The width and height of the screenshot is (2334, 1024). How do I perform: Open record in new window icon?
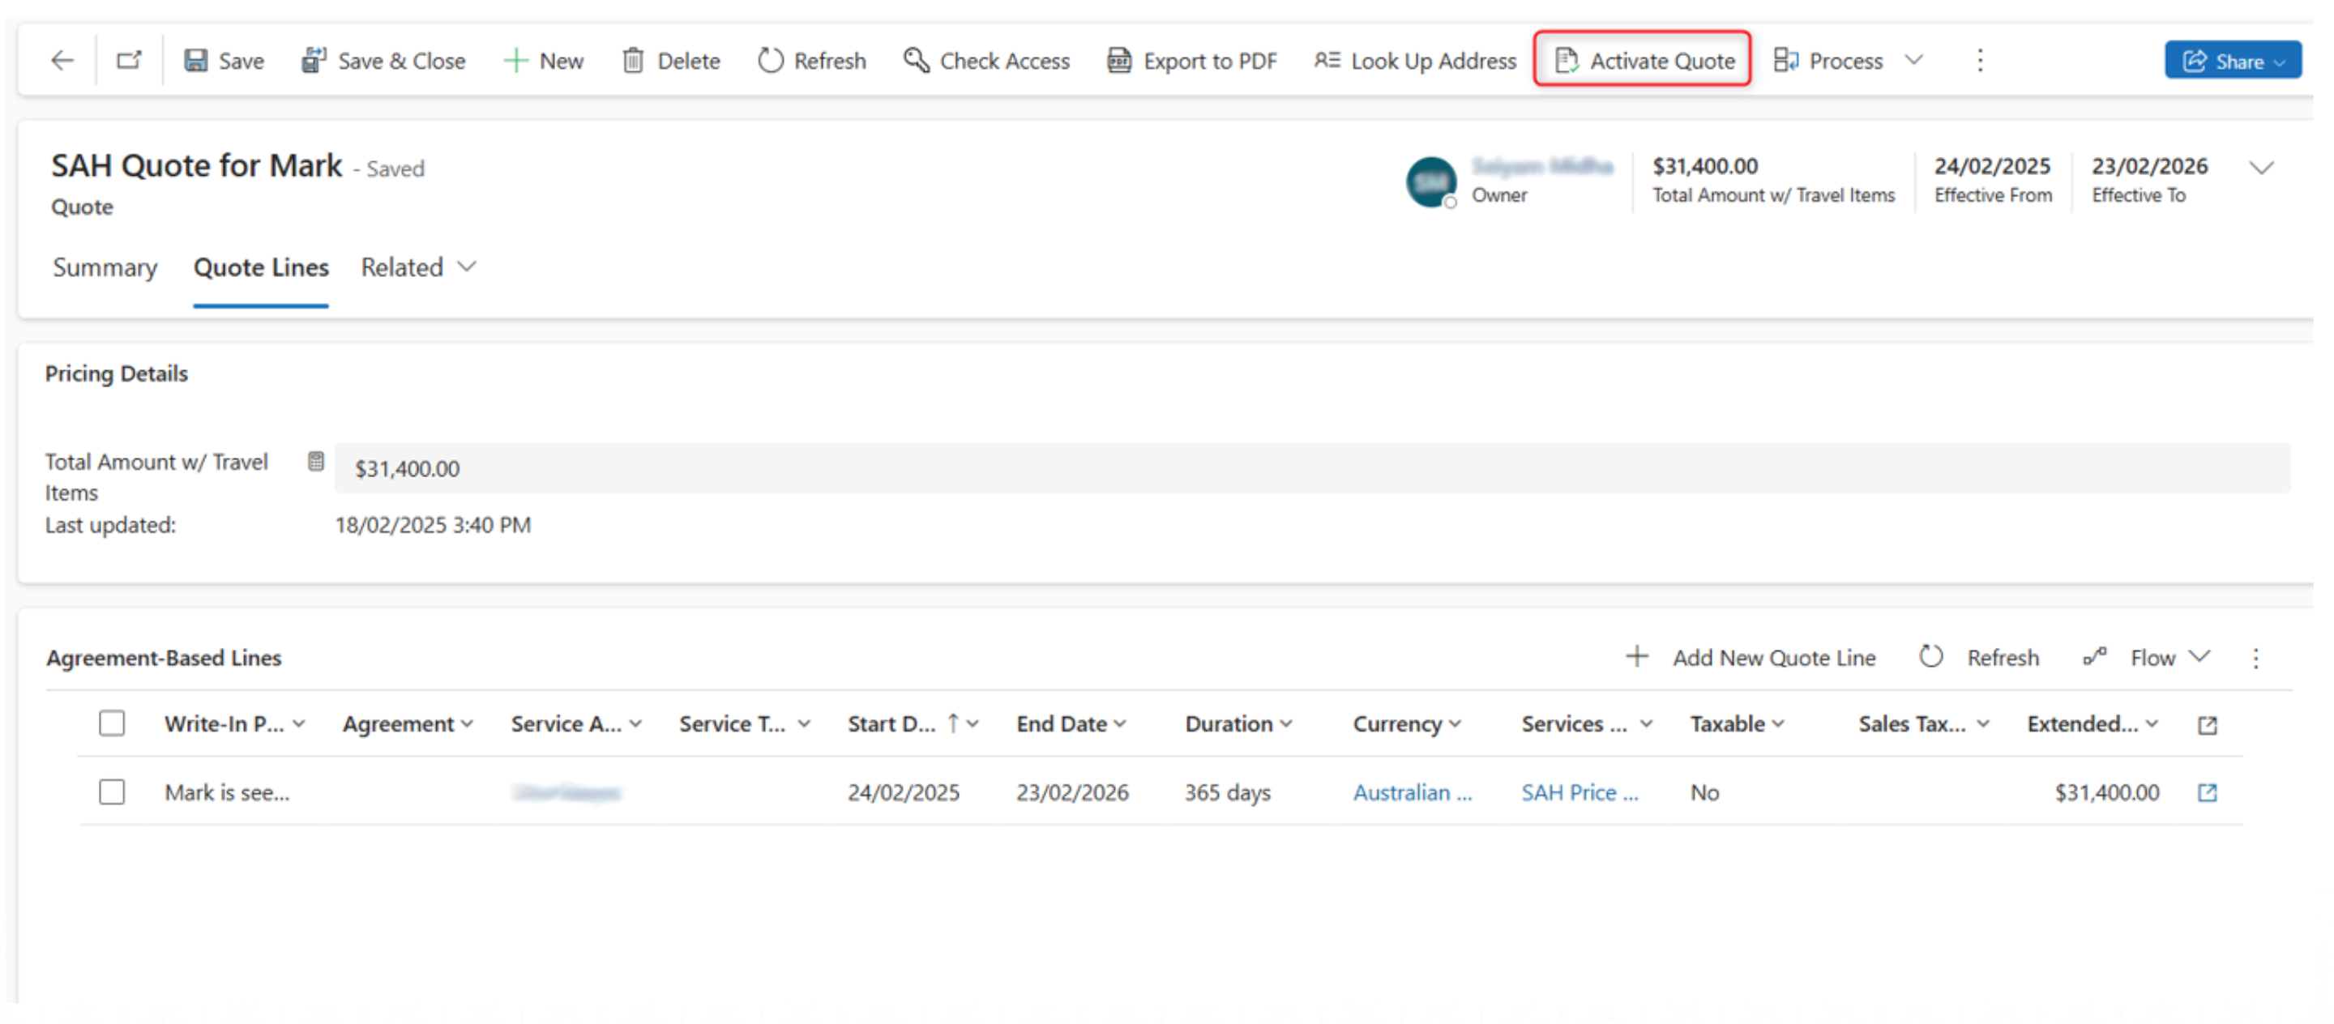[x=129, y=61]
